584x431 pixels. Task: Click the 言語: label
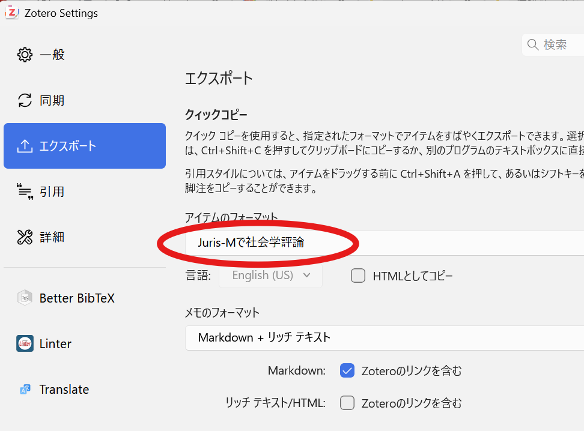point(198,276)
